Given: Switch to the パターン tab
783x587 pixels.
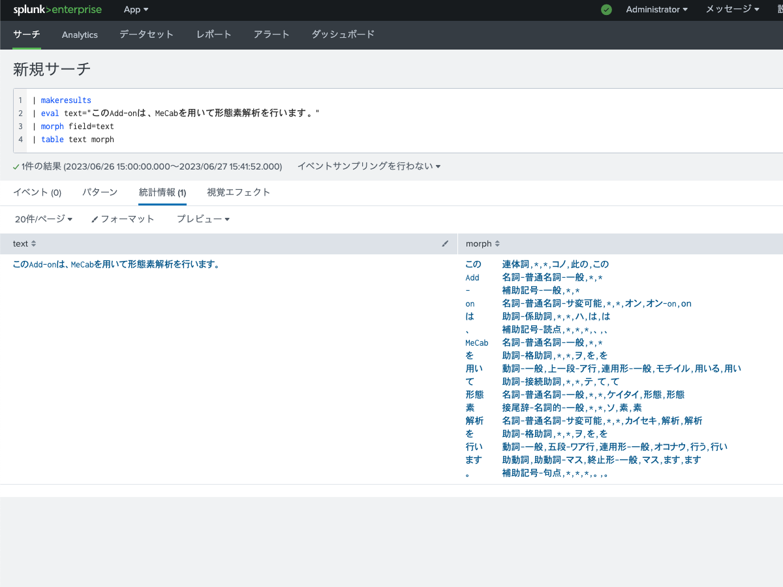Looking at the screenshot, I should 100,192.
